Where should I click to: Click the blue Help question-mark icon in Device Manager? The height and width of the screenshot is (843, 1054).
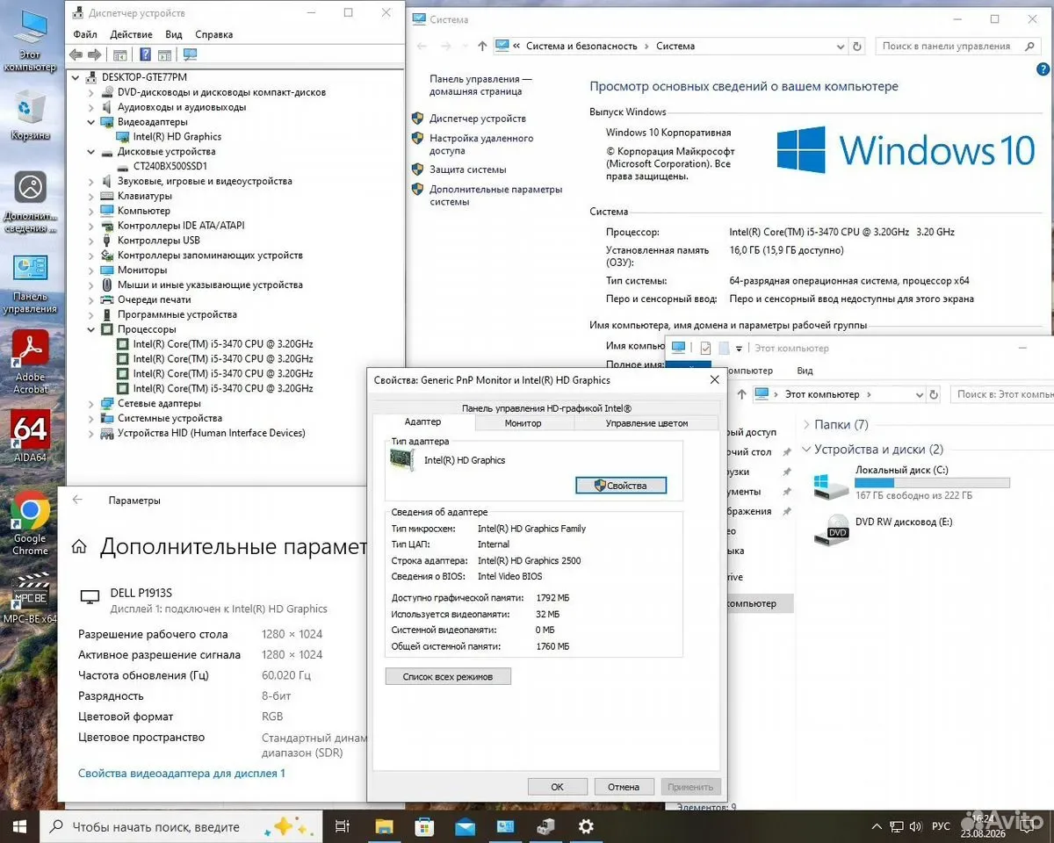click(x=146, y=54)
